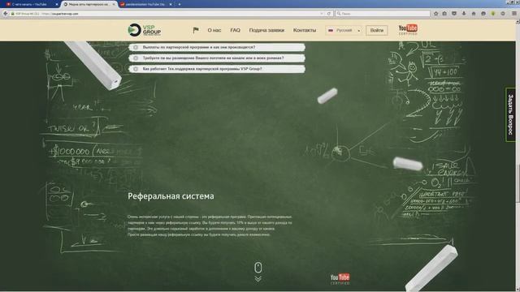
Task: Open the browser hamburger menu
Action: tap(514, 14)
